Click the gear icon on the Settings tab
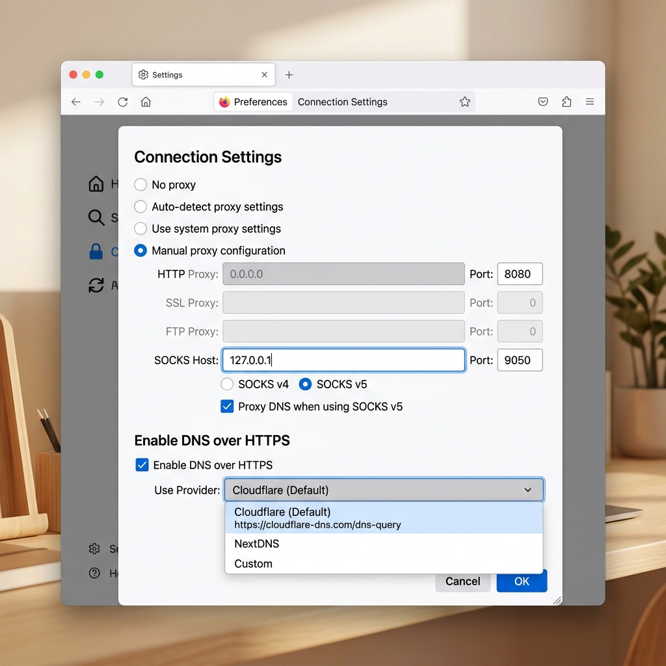This screenshot has width=666, height=666. tap(143, 75)
